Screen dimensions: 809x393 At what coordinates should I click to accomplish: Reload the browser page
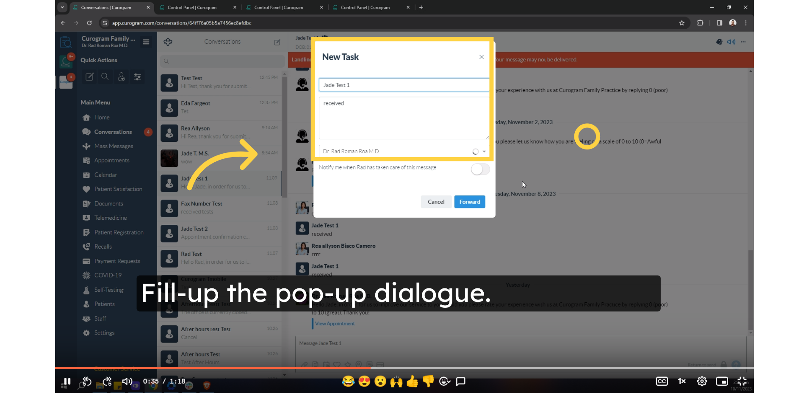89,23
